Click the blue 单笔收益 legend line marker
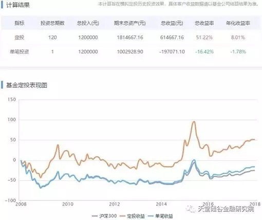This screenshot has height=220, width=262. click(151, 216)
